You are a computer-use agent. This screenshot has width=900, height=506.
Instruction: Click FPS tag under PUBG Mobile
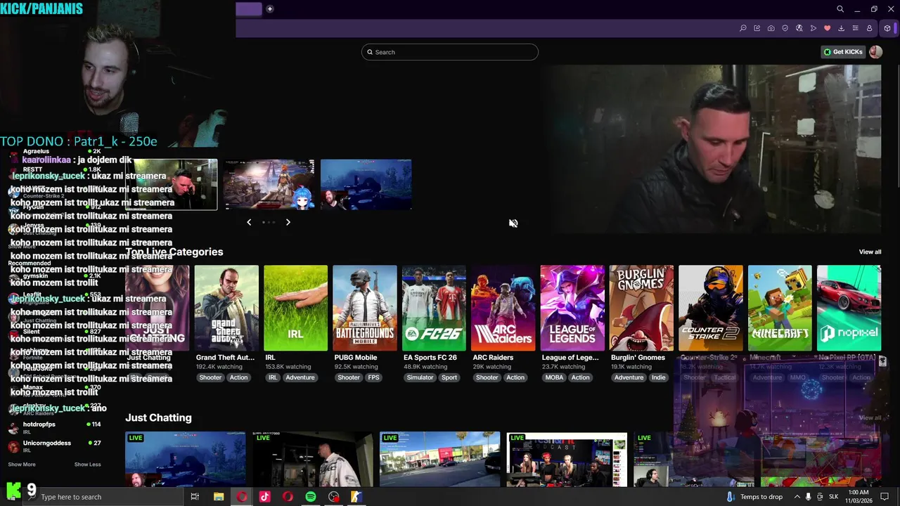click(373, 377)
